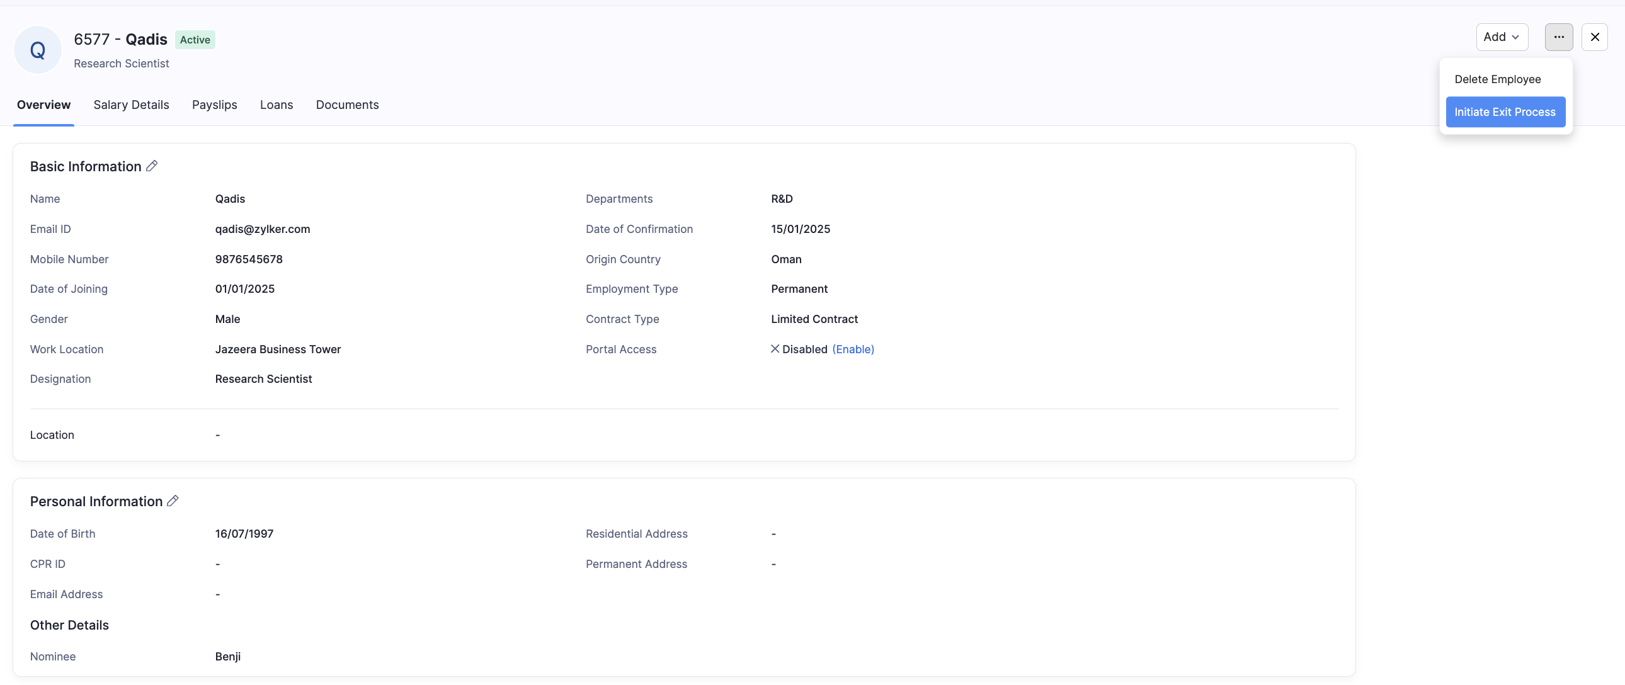Go to the Loans tab
This screenshot has height=685, width=1625.
click(277, 105)
